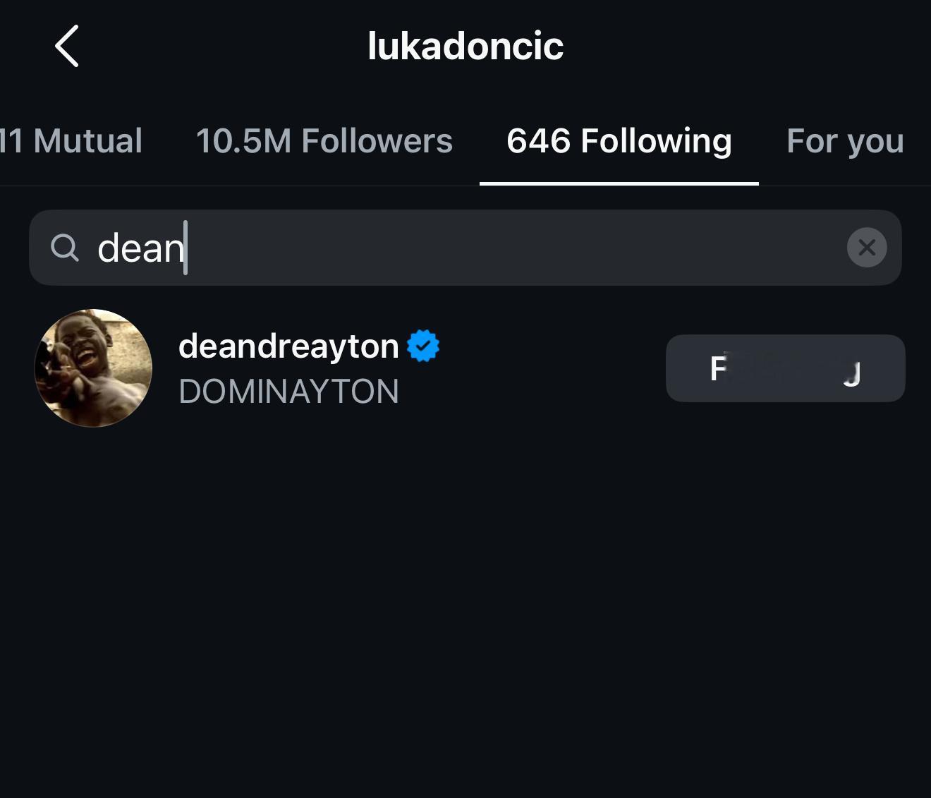The height and width of the screenshot is (798, 931).
Task: Switch to the 11 Mutual tab
Action: pos(71,140)
